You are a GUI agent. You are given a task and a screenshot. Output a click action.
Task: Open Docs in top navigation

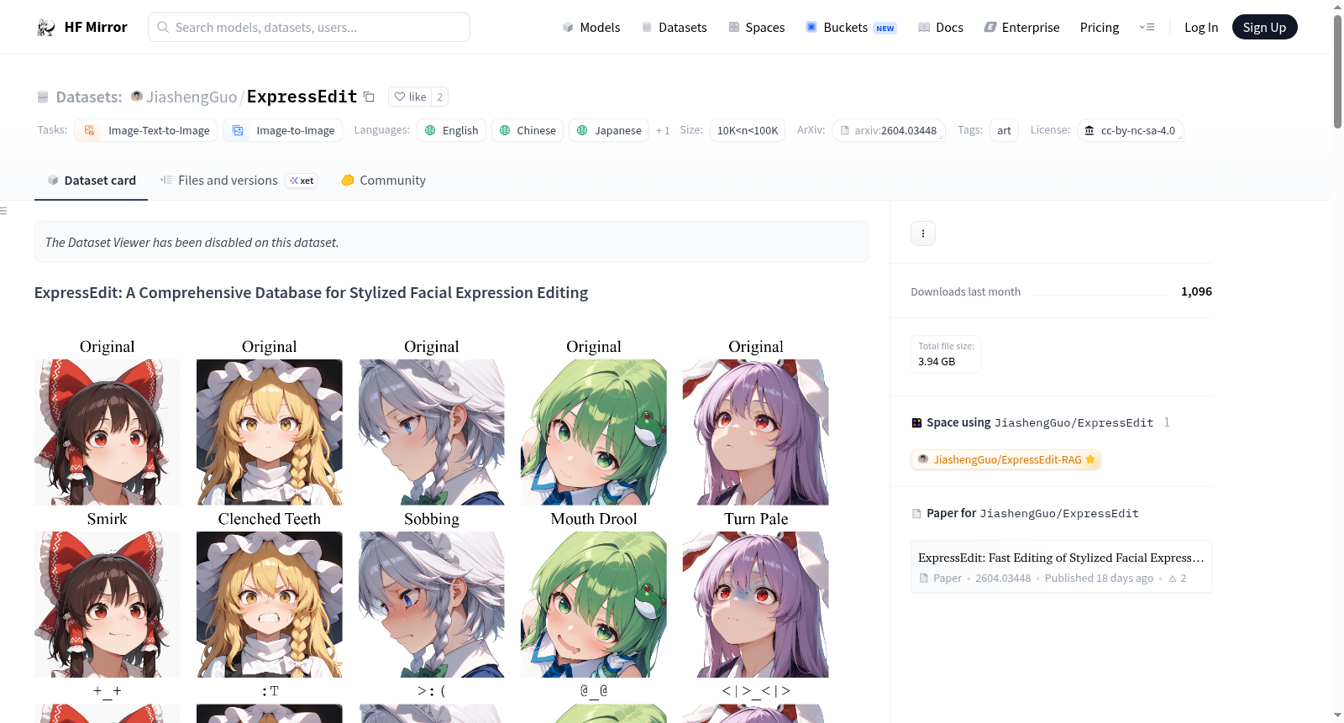pos(941,28)
